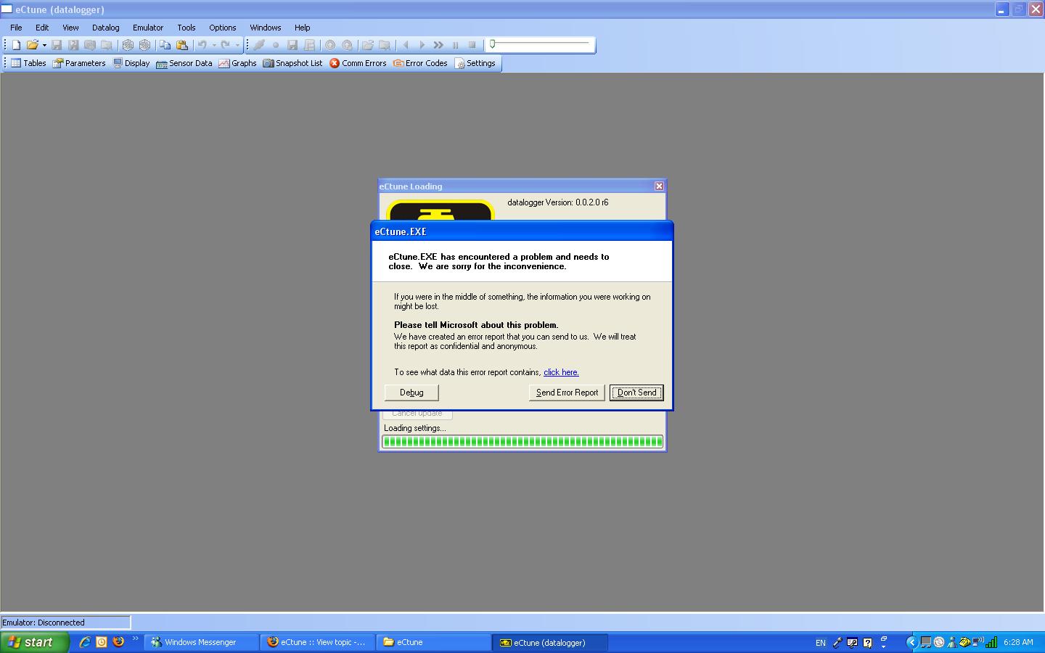Click the datalog position slider handle
Viewport: 1045px width, 653px height.
coord(493,44)
